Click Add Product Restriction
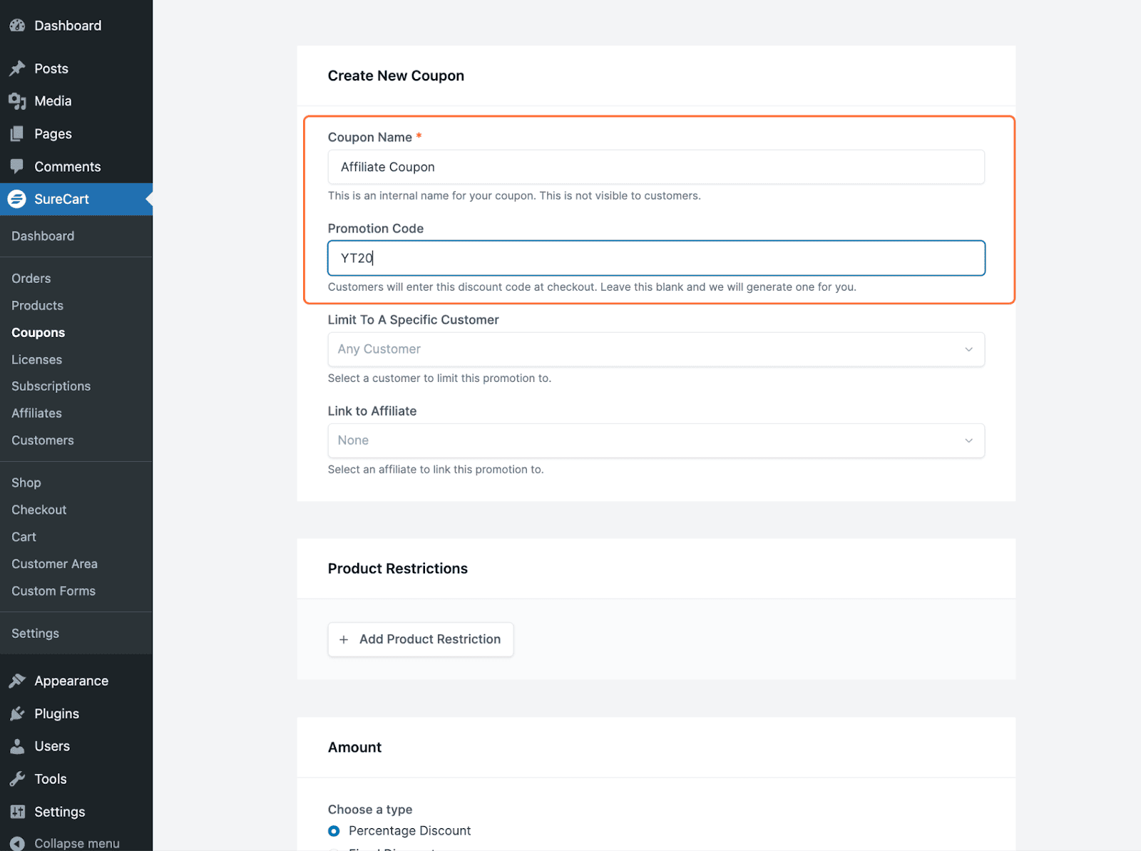Viewport: 1141px width, 851px height. [420, 639]
